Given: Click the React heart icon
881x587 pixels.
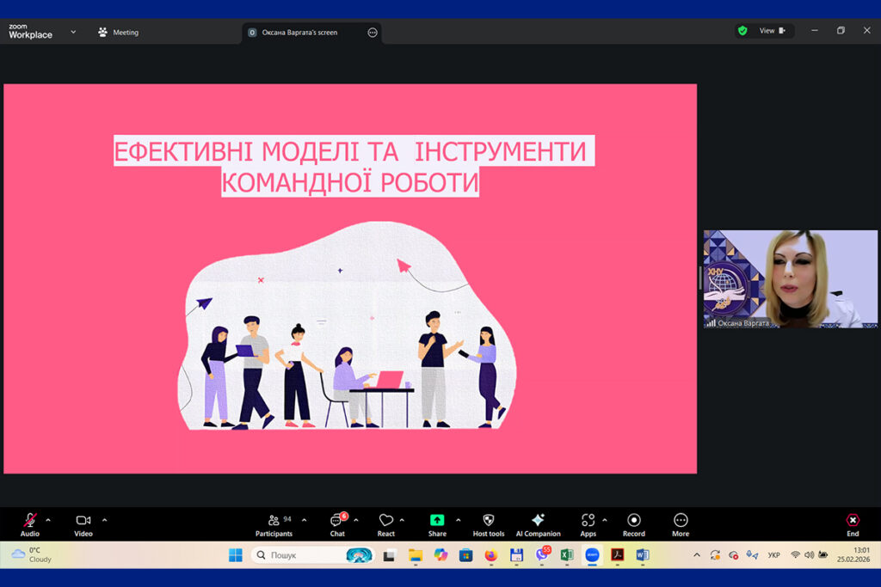Looking at the screenshot, I should [x=386, y=520].
